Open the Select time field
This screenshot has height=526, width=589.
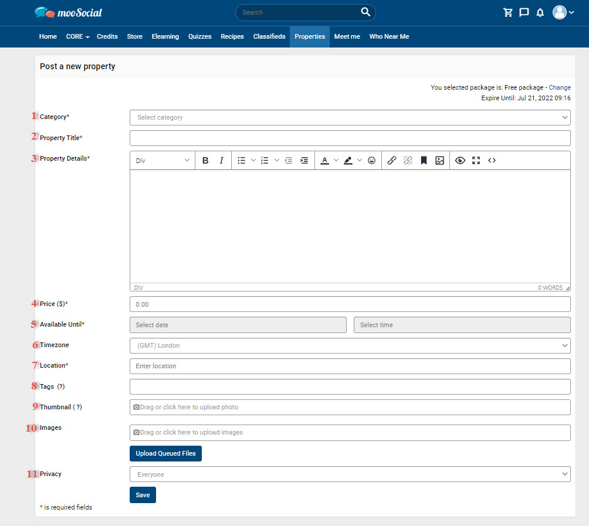[462, 325]
